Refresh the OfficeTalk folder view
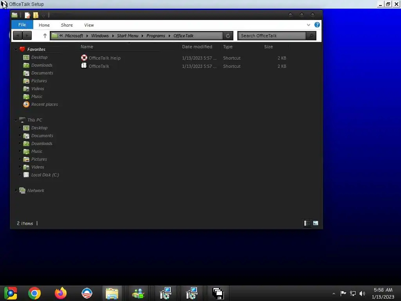Screen dimensions: 401x301 (x=228, y=36)
